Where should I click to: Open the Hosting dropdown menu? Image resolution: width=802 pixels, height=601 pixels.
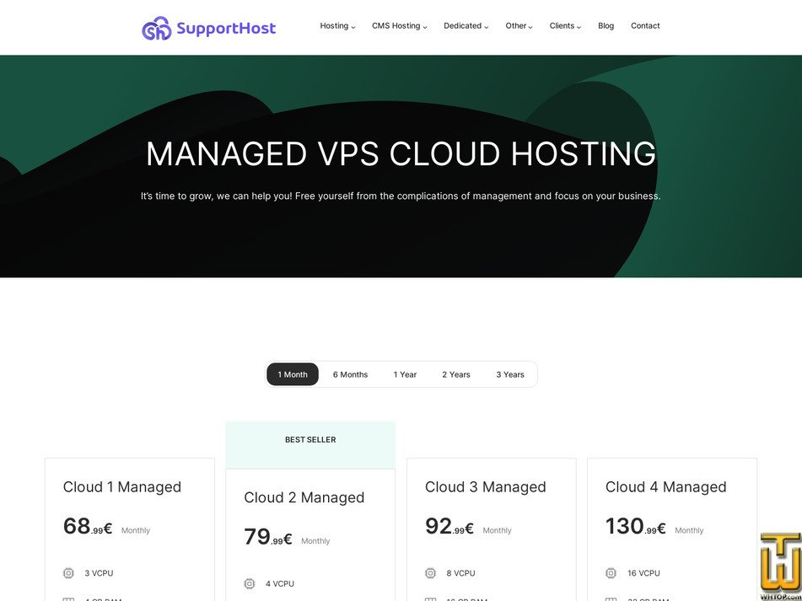pyautogui.click(x=337, y=26)
